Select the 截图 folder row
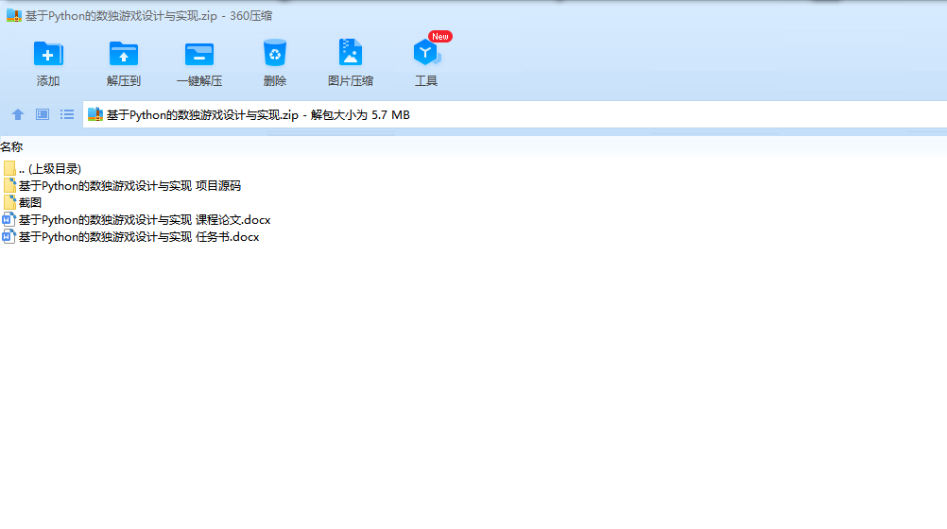947x529 pixels. pyautogui.click(x=22, y=202)
